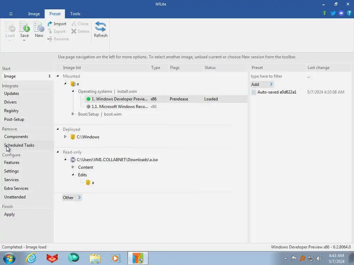Expand the C:\Windows node
The image size is (354, 265).
click(x=65, y=137)
